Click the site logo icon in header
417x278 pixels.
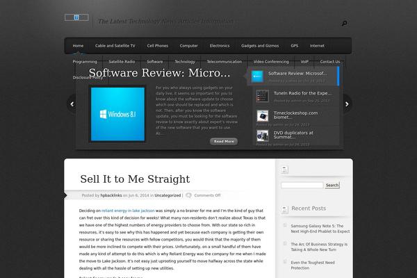pos(76,17)
